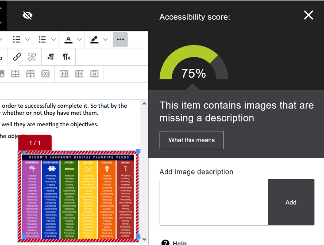This screenshot has width=324, height=245.
Task: Click the insert column before icon
Action: (x=64, y=74)
